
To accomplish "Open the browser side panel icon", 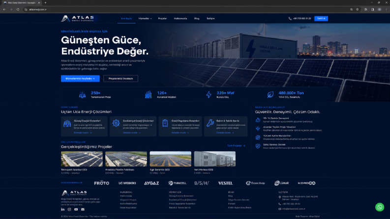I will 373,9.
